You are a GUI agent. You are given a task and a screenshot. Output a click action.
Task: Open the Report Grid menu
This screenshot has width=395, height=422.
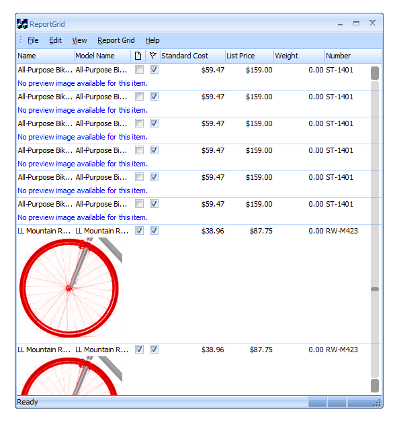116,40
